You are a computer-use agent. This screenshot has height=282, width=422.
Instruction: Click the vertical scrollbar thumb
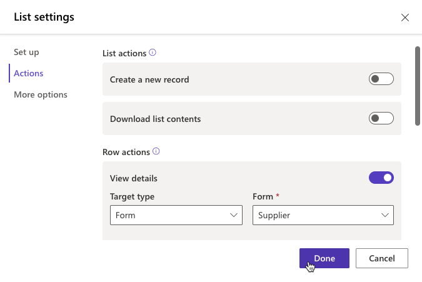click(417, 84)
